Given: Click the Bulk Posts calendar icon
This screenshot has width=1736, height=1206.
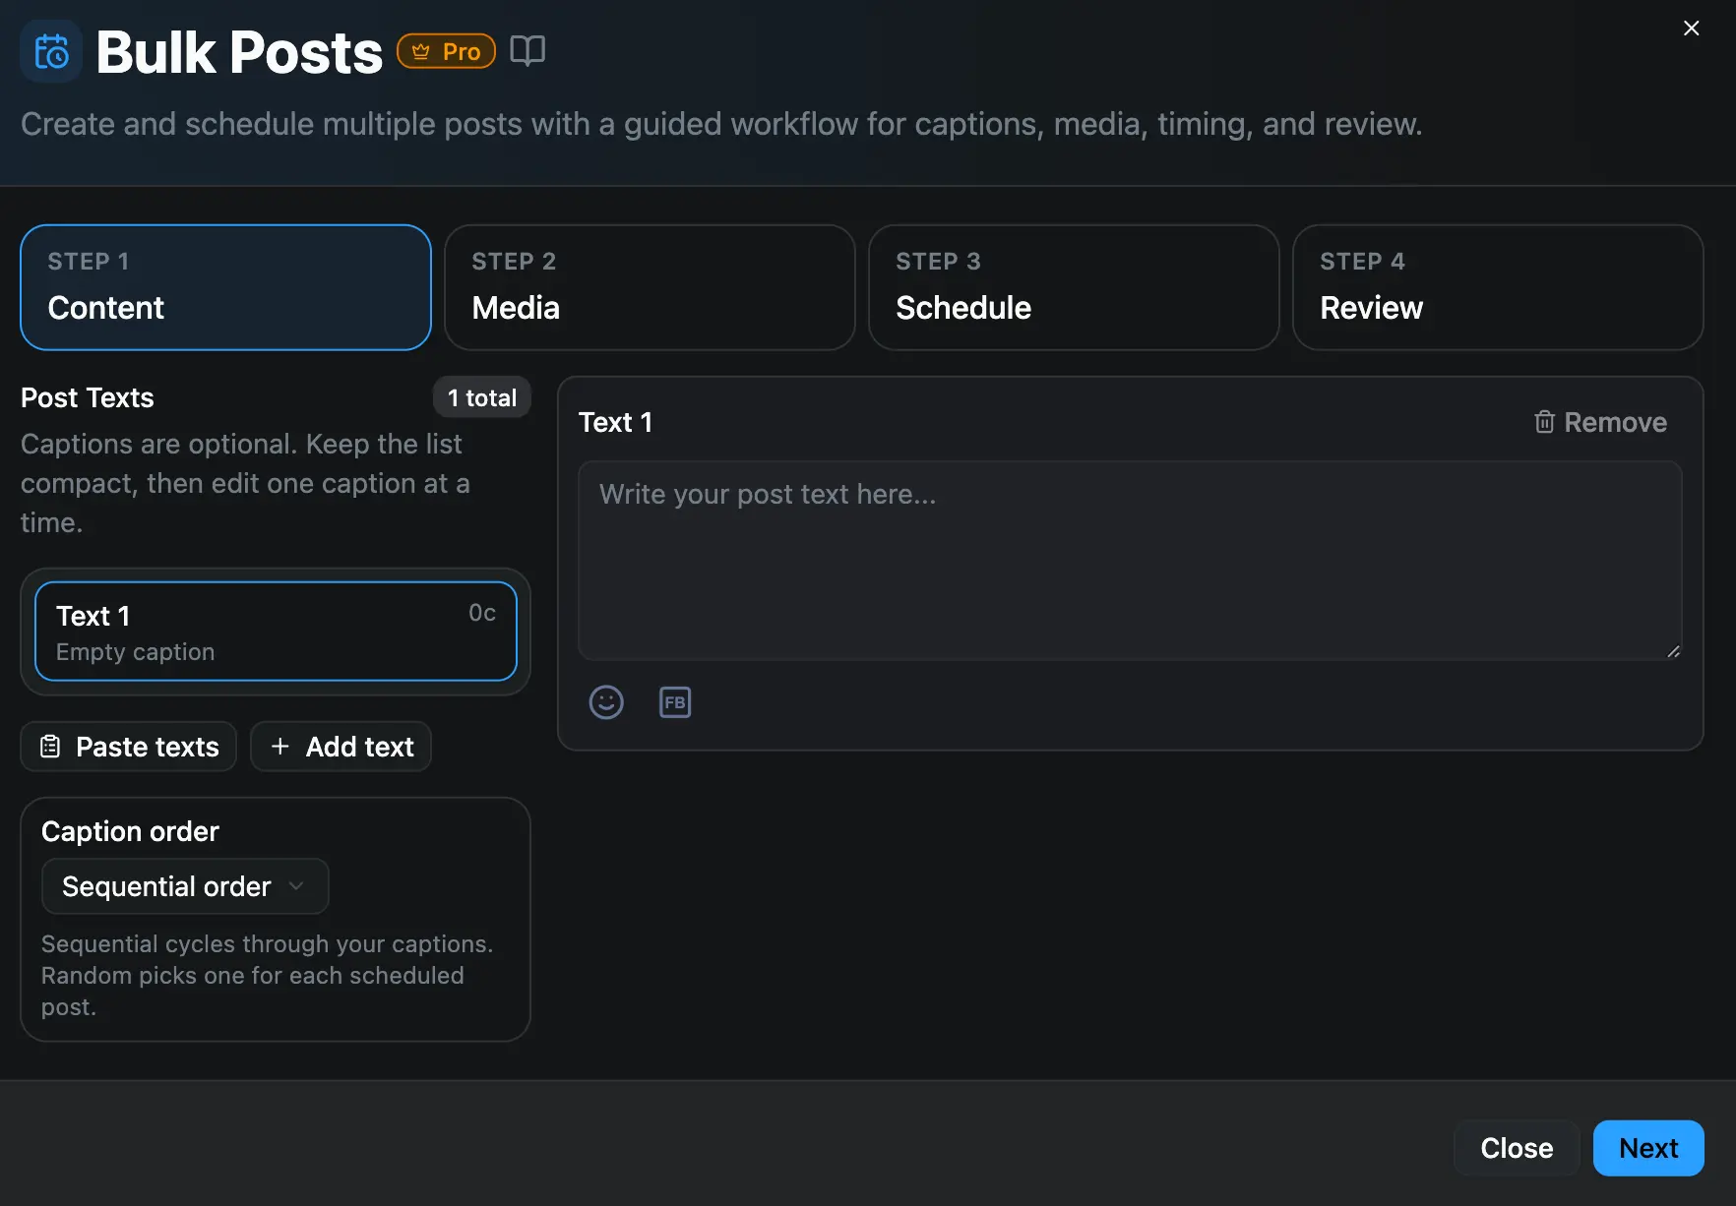Looking at the screenshot, I should pos(50,51).
